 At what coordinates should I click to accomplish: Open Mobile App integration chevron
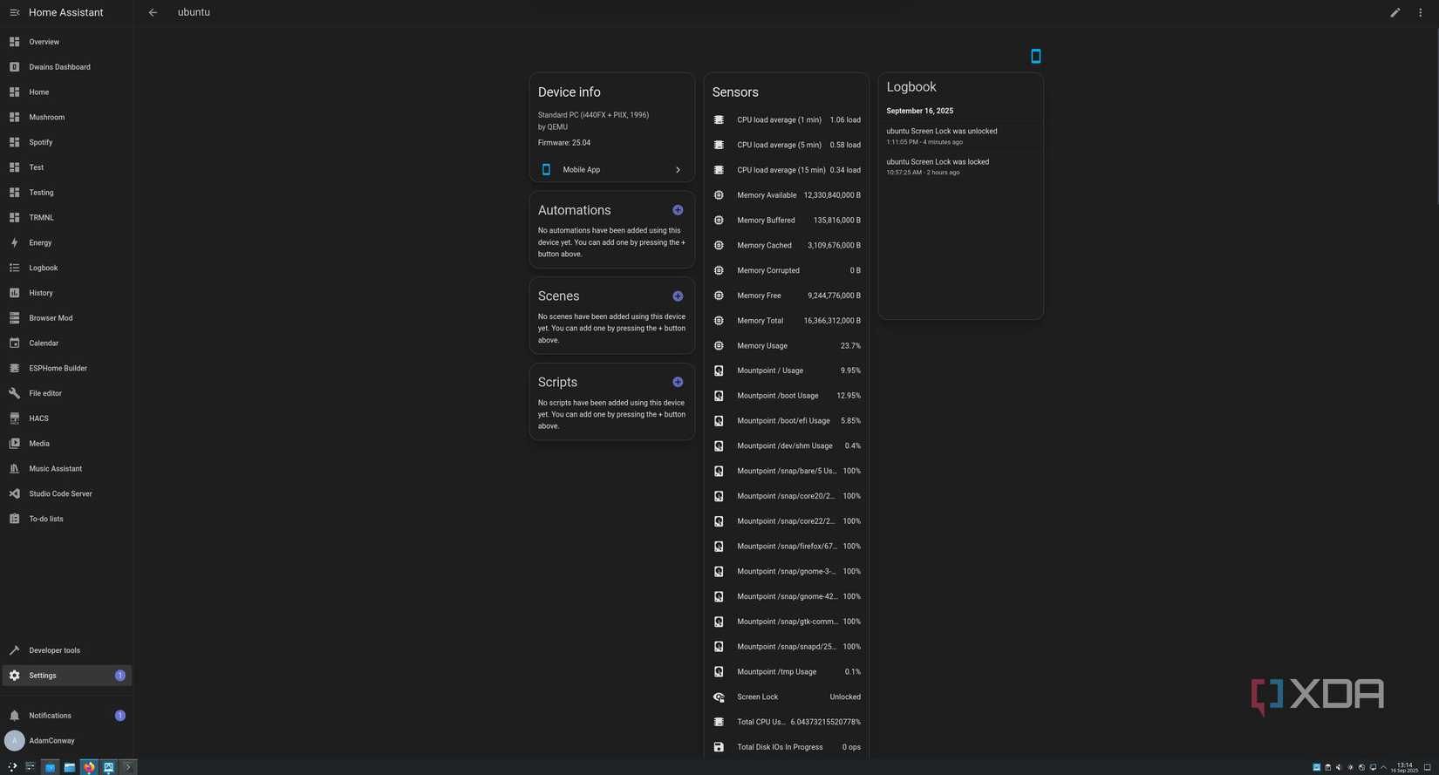click(x=678, y=170)
